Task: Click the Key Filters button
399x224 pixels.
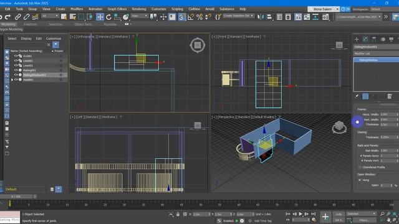Action: pos(364,220)
